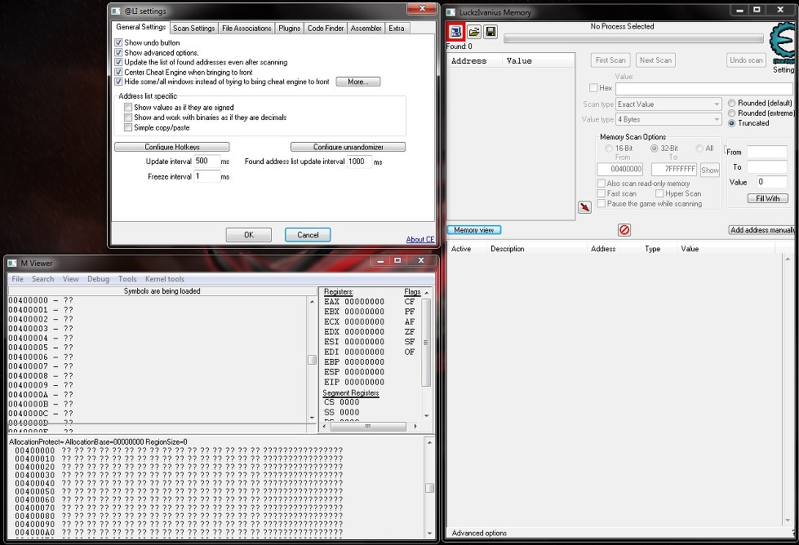Toggle Center Cheat Engine when bringing to front
The width and height of the screenshot is (799, 545).
pyautogui.click(x=118, y=73)
